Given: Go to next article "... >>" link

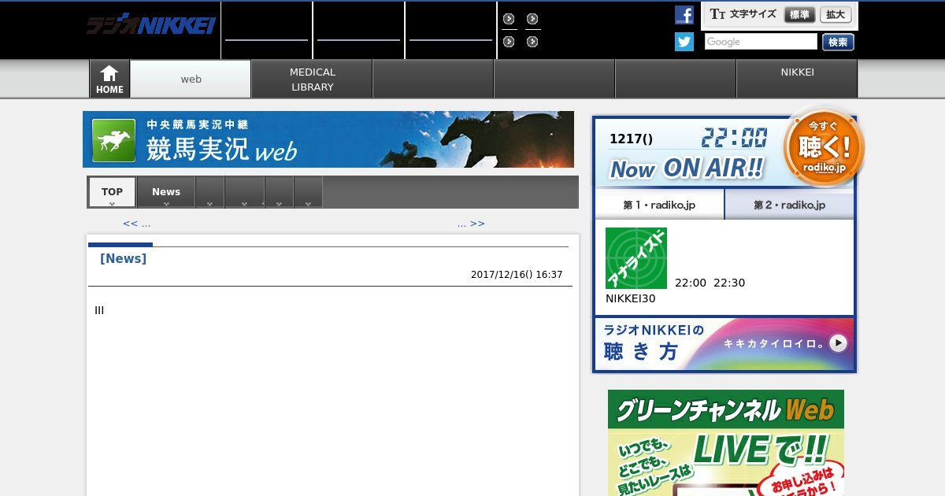Looking at the screenshot, I should tap(471, 224).
